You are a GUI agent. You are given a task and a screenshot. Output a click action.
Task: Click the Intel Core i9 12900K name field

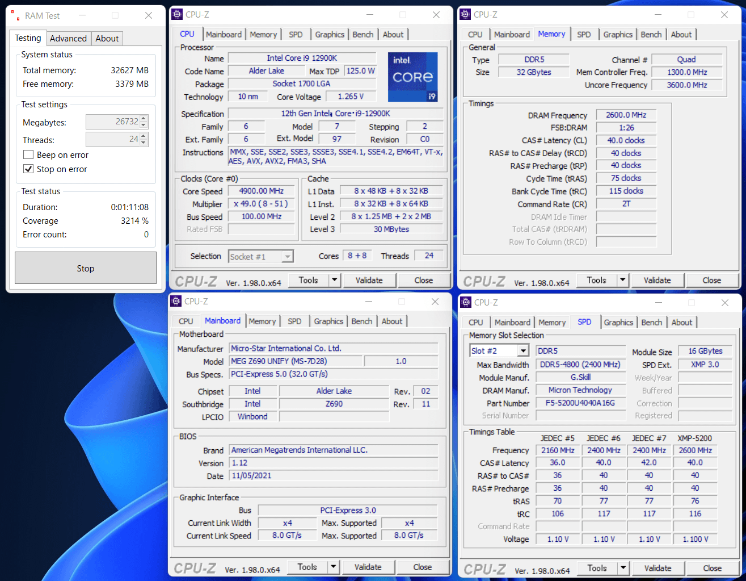[x=302, y=58]
